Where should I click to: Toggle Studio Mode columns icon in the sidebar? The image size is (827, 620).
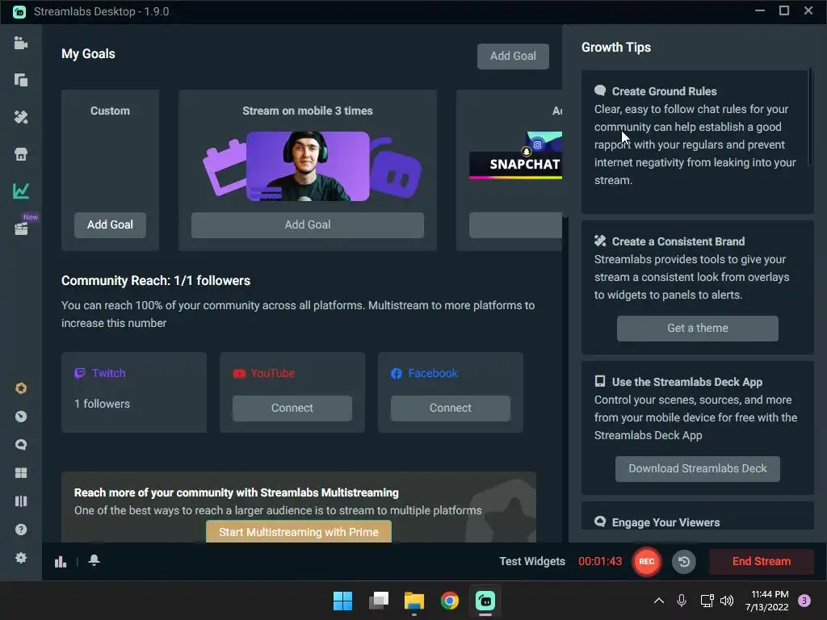[20, 501]
